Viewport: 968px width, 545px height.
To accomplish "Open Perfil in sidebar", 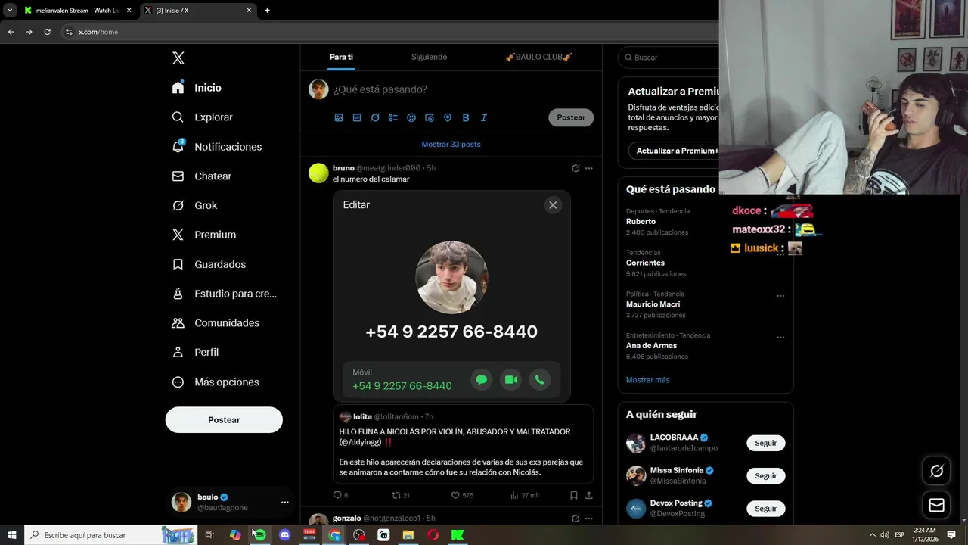I will (195, 353).
